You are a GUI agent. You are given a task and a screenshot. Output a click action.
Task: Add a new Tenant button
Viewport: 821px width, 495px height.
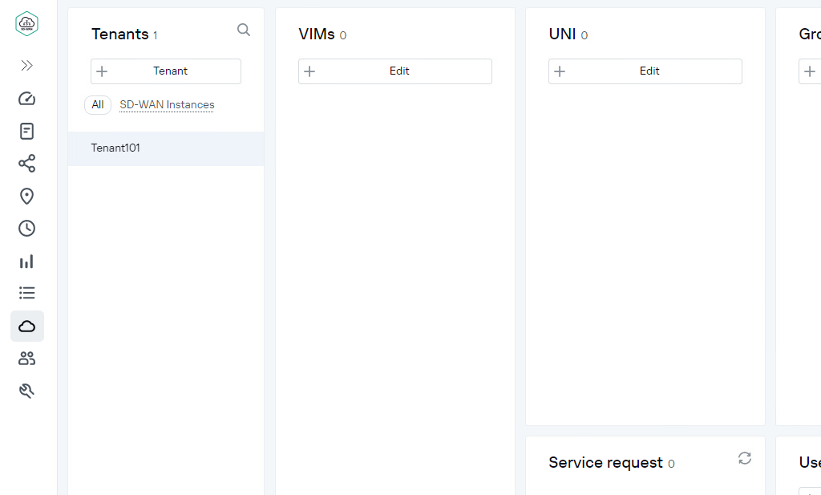click(166, 71)
